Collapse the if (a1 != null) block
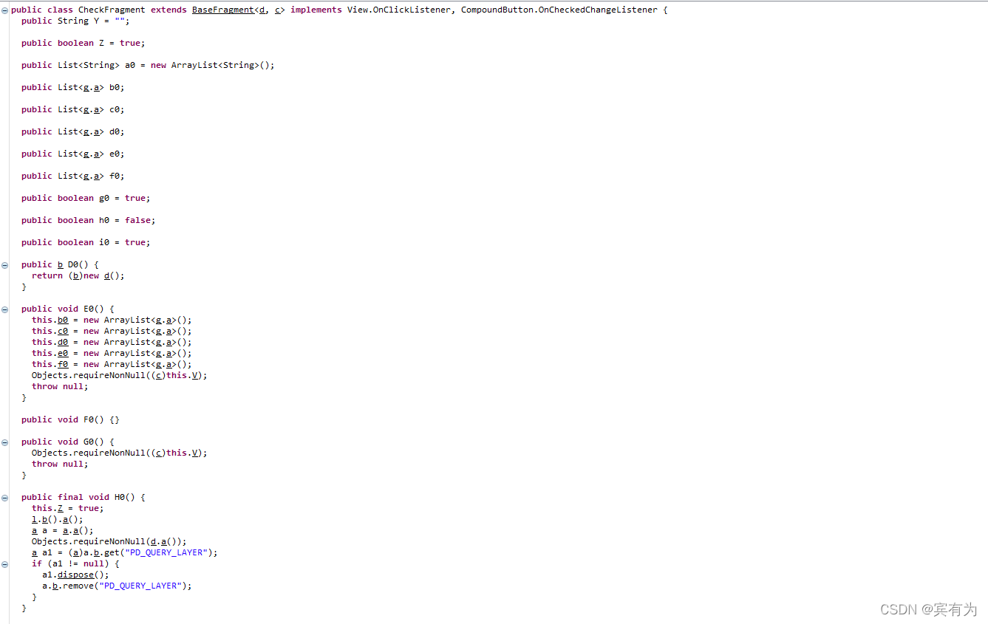 (5, 563)
